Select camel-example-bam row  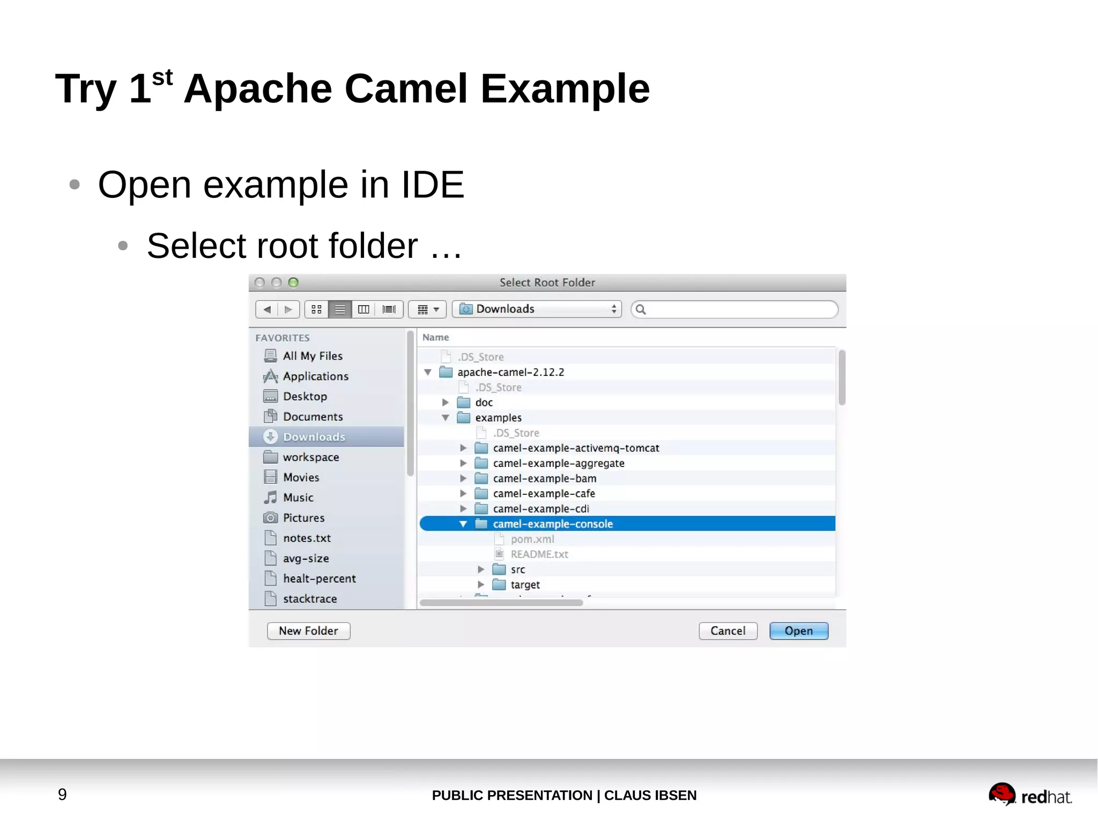pos(627,478)
